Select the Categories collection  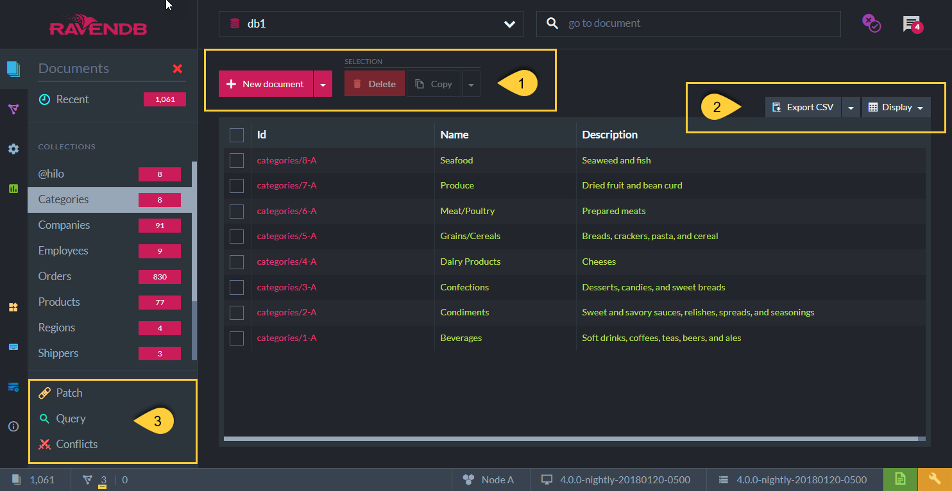[x=110, y=199]
